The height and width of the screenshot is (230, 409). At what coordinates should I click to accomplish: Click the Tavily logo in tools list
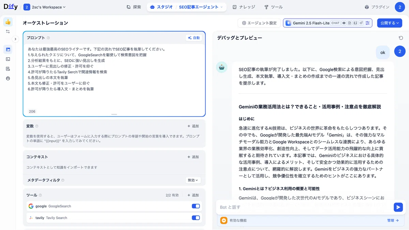[31, 218]
